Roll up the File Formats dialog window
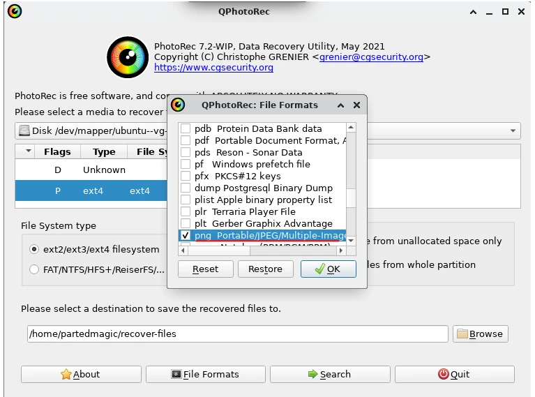535x397 pixels. pos(340,105)
